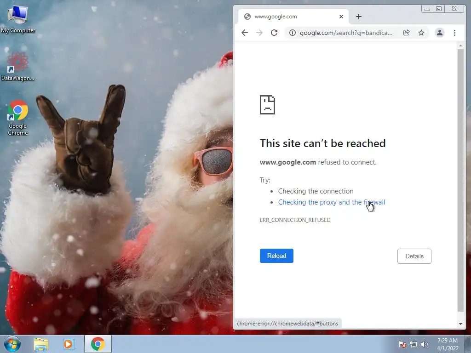Open the Chrome profile avatar menu
This screenshot has width=471, height=353.
439,33
